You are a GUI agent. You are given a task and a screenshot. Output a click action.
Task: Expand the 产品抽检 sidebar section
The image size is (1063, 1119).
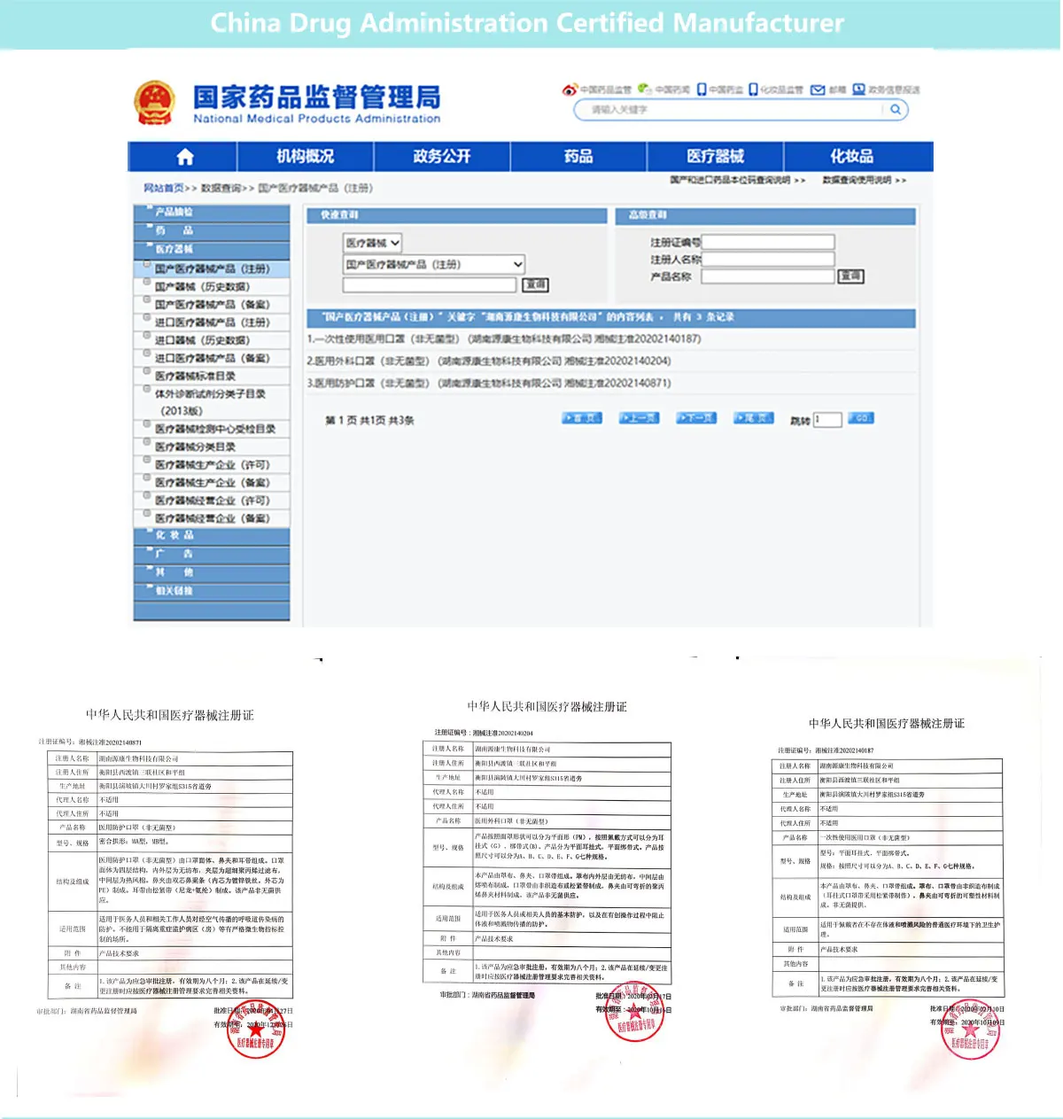pyautogui.click(x=212, y=213)
